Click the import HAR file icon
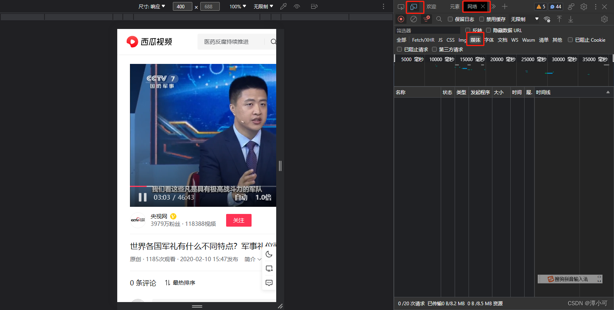The image size is (614, 310). tap(559, 19)
